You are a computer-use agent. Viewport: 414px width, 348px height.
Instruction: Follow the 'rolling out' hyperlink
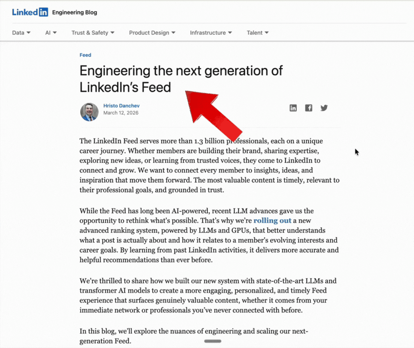coord(272,220)
